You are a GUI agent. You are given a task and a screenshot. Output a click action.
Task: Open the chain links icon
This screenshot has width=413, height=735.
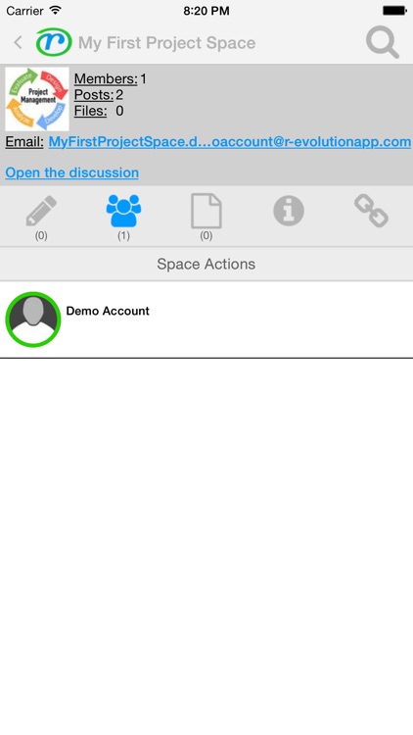[371, 211]
